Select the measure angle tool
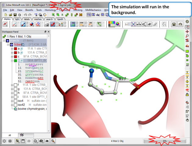 click(144, 24)
